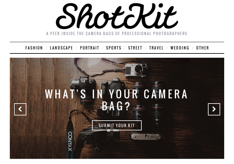Select the Other menu item

click(202, 48)
